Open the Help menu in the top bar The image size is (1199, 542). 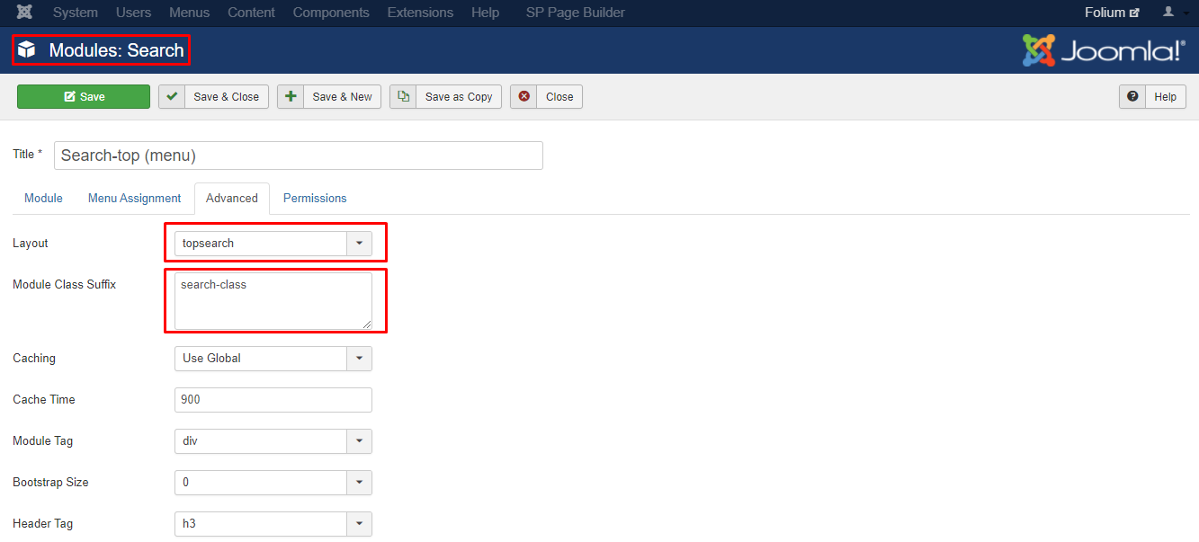(486, 13)
